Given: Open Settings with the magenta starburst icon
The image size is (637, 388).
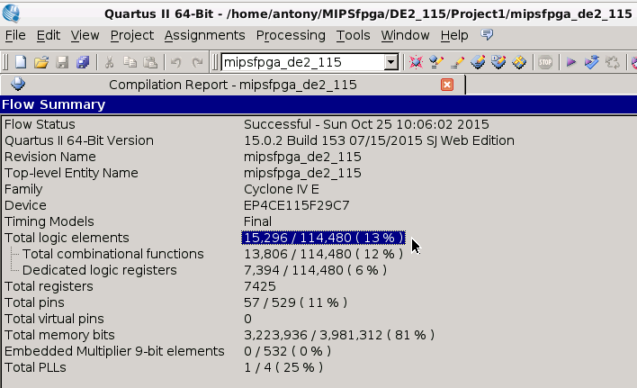Looking at the screenshot, I should click(416, 62).
